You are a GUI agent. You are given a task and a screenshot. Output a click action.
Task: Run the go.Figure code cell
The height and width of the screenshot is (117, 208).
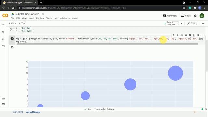coord(12,39)
